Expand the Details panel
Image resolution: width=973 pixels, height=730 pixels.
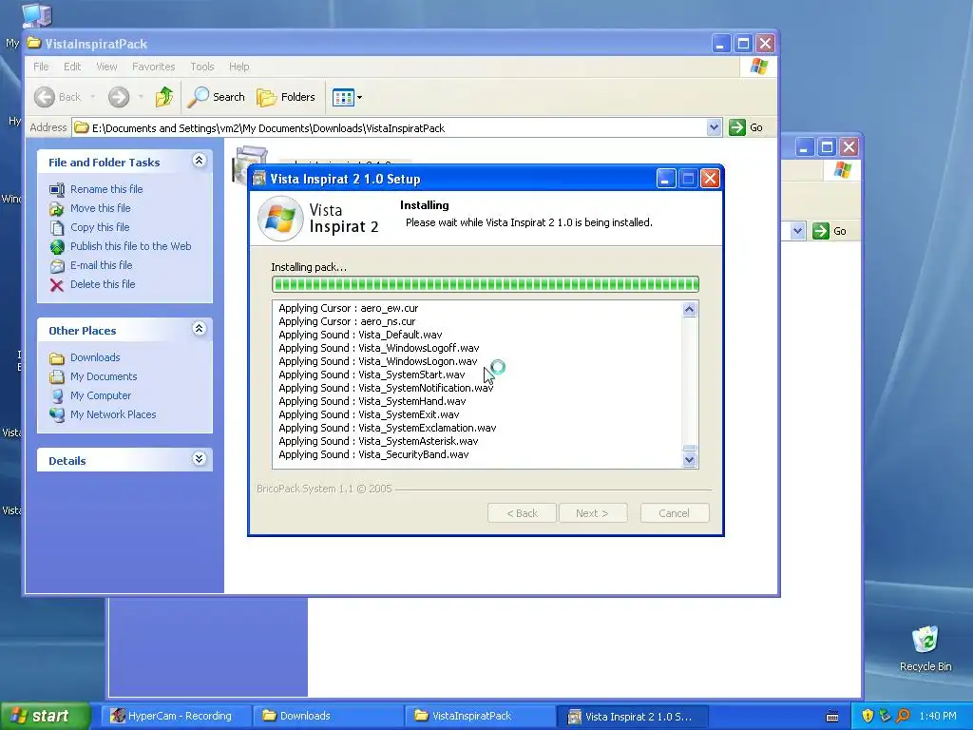pyautogui.click(x=199, y=459)
